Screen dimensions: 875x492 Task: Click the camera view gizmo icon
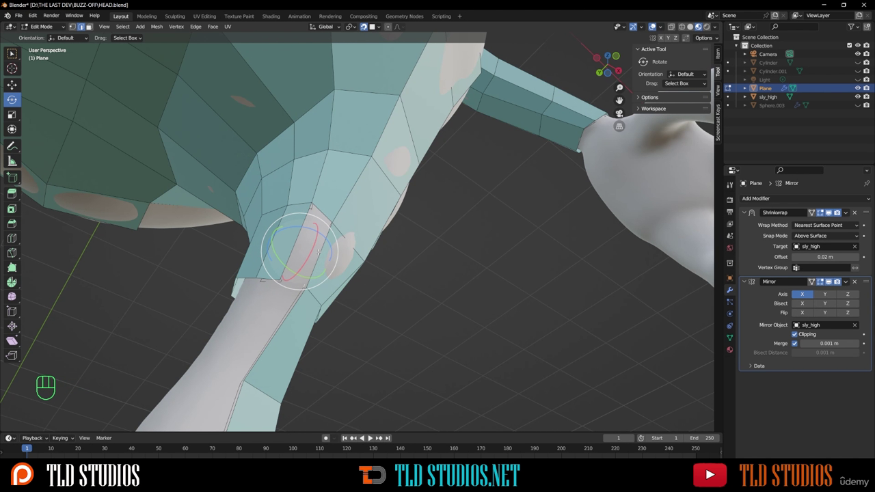click(x=619, y=113)
